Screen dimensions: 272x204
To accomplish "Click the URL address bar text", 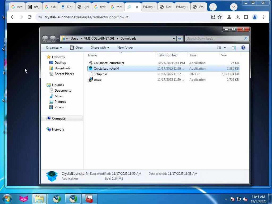I will coord(86,17).
